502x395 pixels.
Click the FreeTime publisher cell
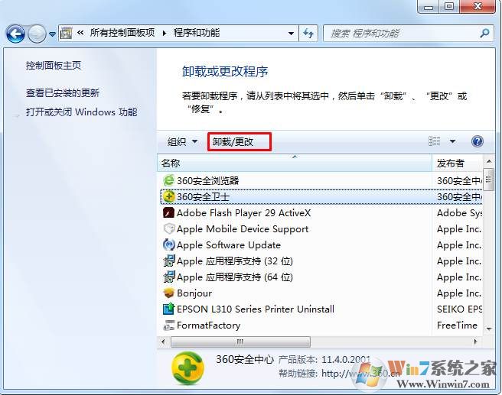point(457,325)
